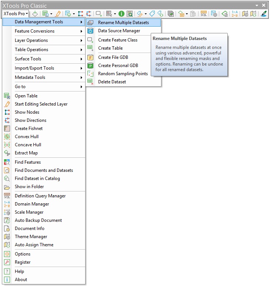Expand dropdown arrow beside tag-pencil toolbar icon

coord(146,14)
